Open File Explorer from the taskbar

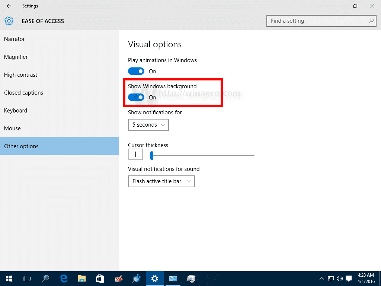point(82,279)
